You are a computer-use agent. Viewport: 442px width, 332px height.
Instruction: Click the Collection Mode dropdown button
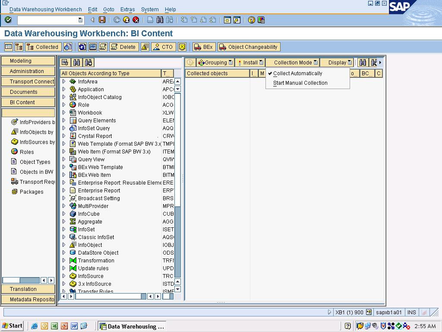coord(293,62)
